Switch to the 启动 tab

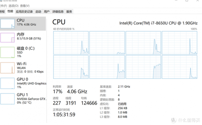[x=38, y=11]
